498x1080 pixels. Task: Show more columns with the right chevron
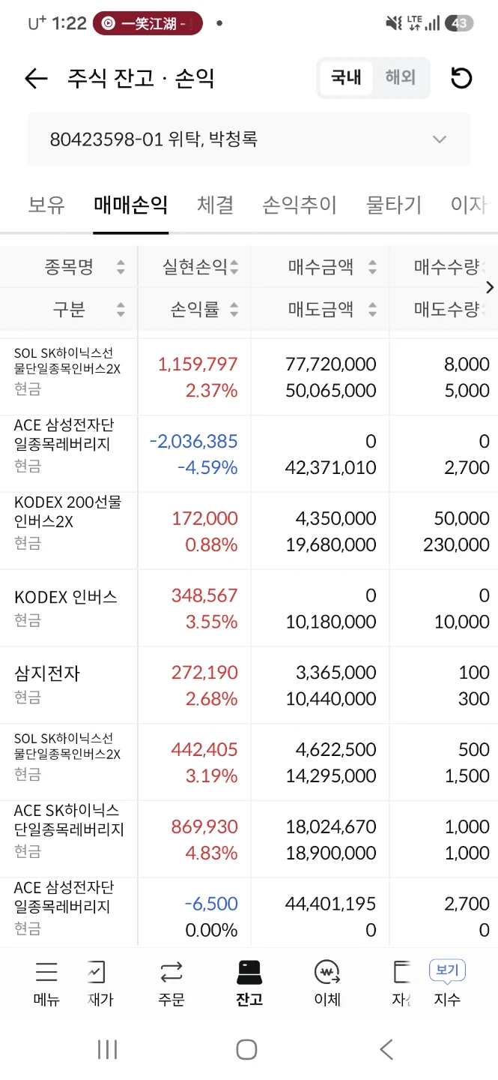click(x=490, y=287)
